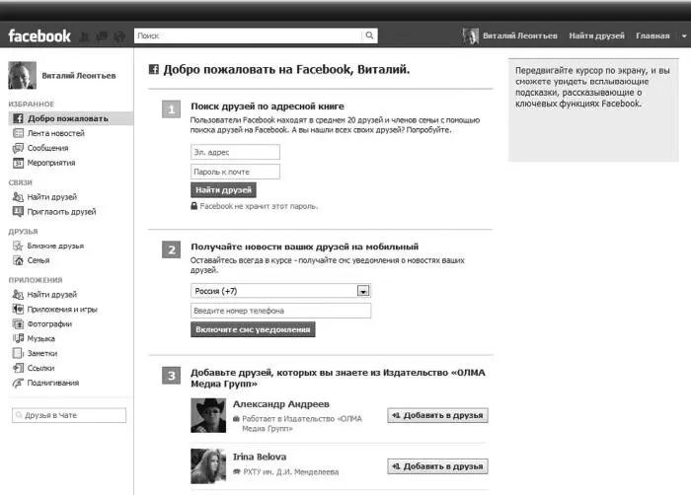Click Главная link in the top bar
The height and width of the screenshot is (495, 691).
click(x=653, y=35)
